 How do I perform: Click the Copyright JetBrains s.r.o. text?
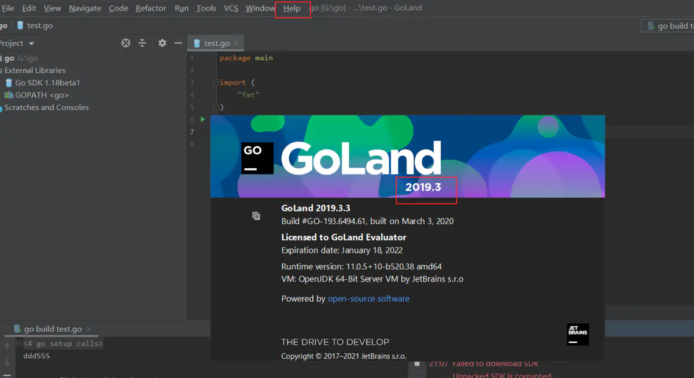click(x=344, y=356)
